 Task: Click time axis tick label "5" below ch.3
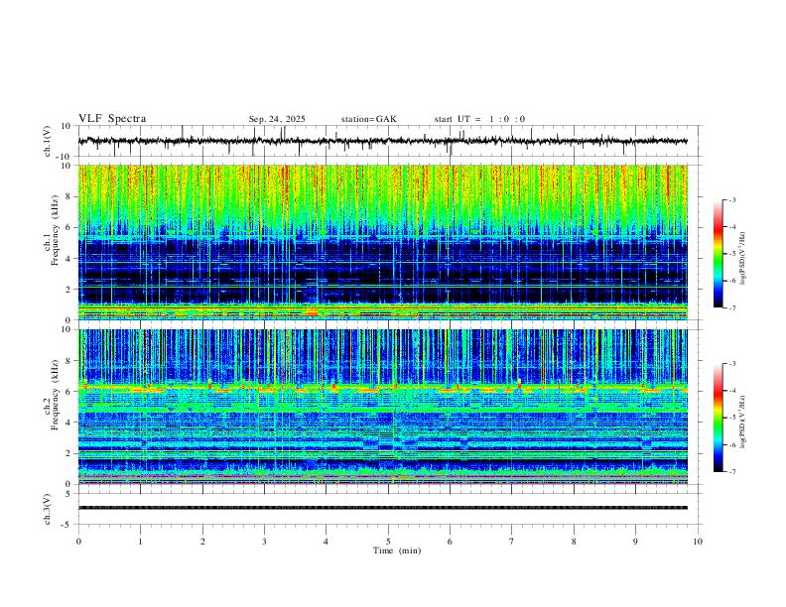[388, 542]
